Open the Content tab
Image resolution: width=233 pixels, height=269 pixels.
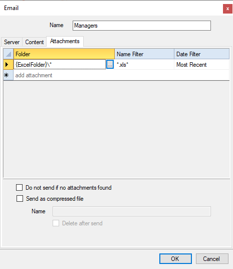tap(35, 42)
